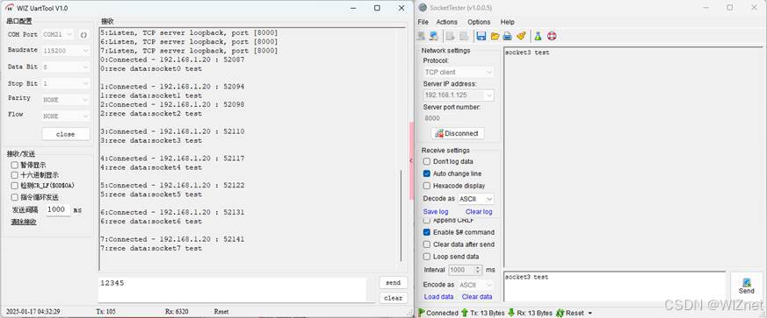This screenshot has width=767, height=318.
Task: Click the 清除接收 link
Action: click(24, 222)
